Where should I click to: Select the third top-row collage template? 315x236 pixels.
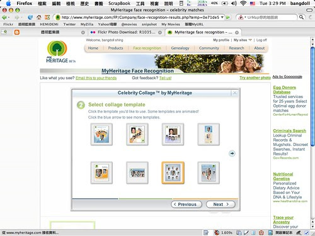pyautogui.click(x=173, y=135)
